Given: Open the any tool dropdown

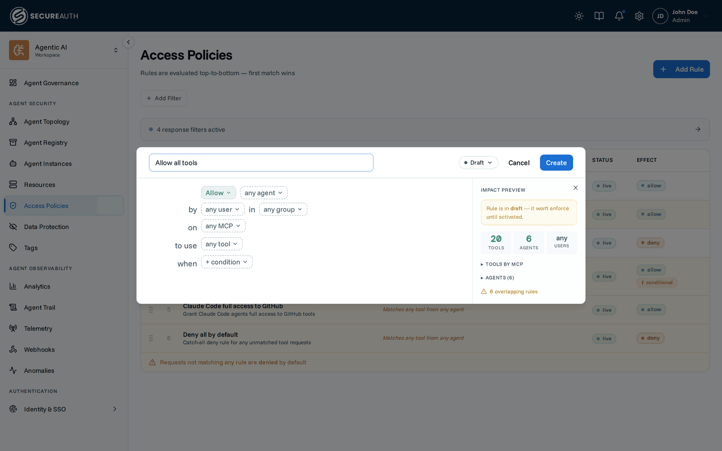Looking at the screenshot, I should click(222, 244).
